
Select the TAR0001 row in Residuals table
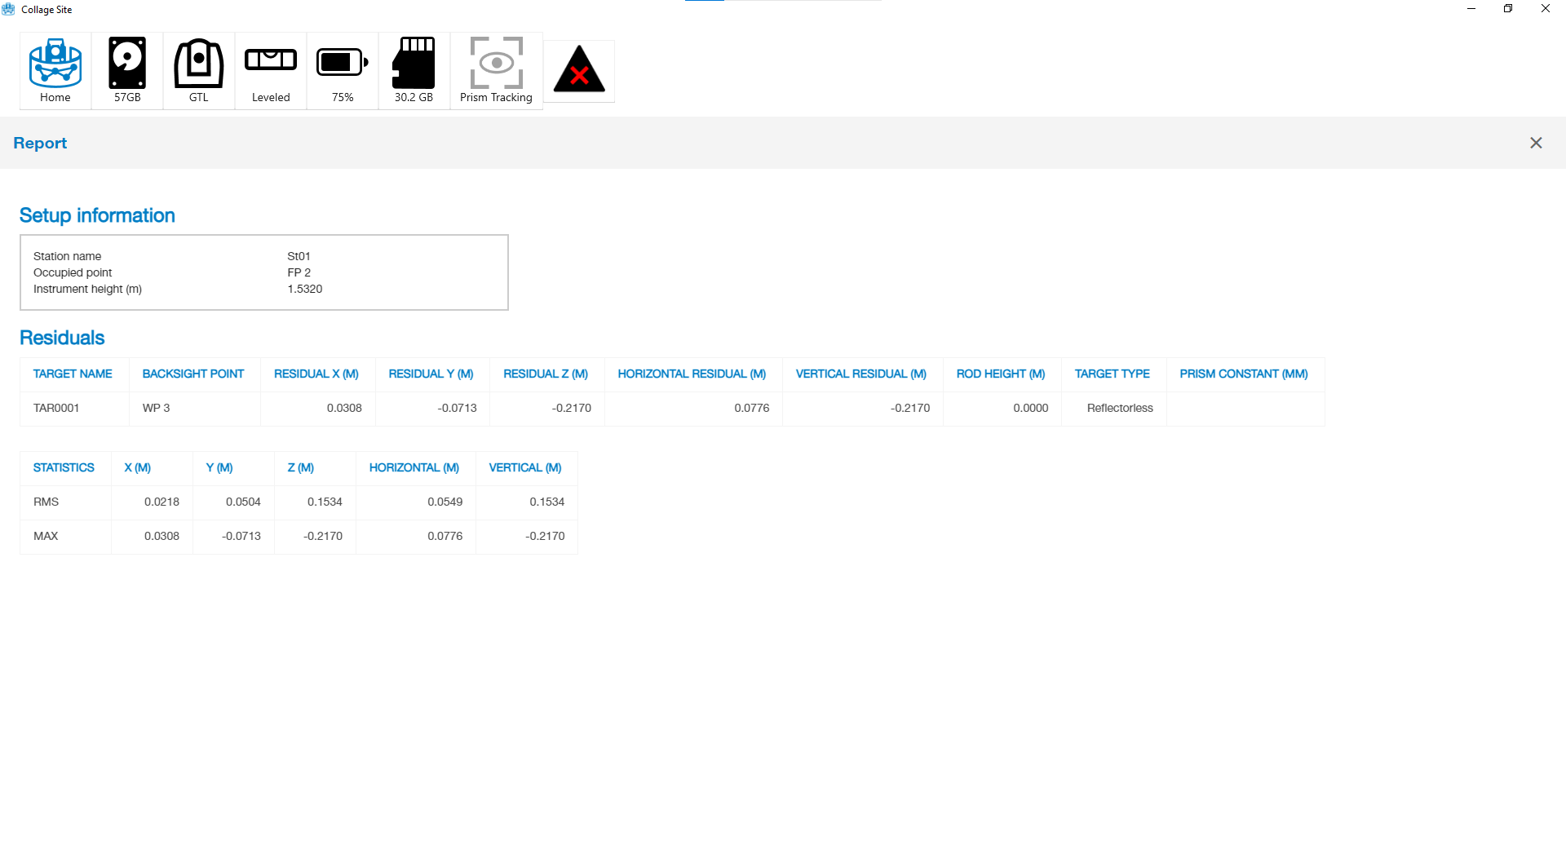56,409
